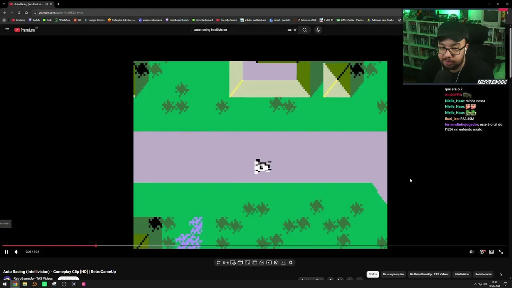Open the Chrome apps grid in bookmarks bar
Viewport: 512px width, 288px height.
(x=4, y=20)
